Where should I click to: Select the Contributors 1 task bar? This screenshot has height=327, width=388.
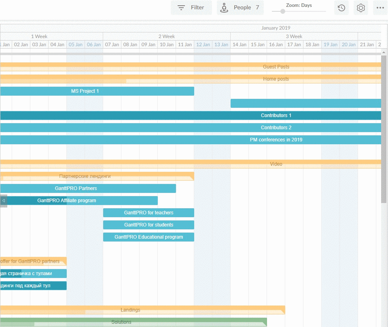click(x=191, y=115)
